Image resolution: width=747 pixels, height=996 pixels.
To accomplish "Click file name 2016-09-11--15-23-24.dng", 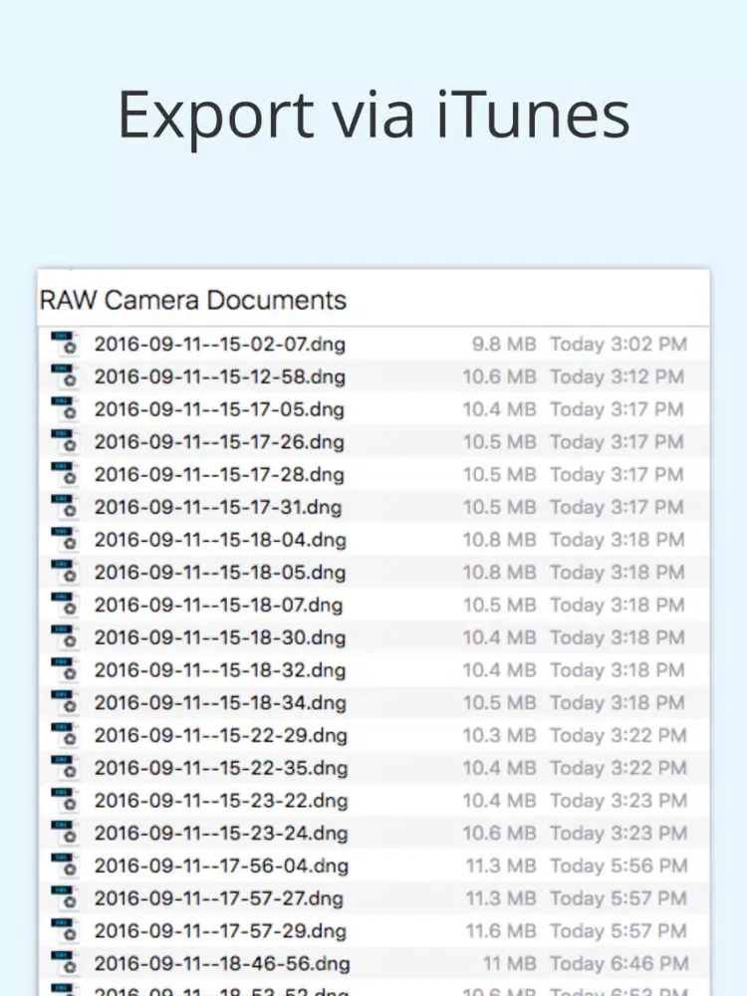I will [x=221, y=834].
